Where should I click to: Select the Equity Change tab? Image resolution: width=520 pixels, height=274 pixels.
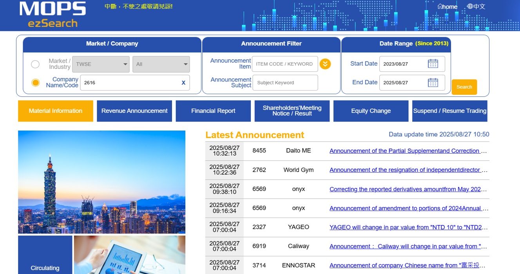[x=371, y=111]
